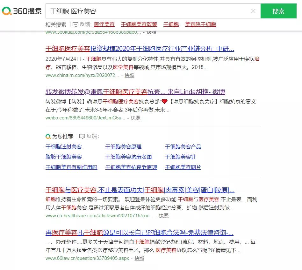
Task: Select related search 美容院干细胞
Action: coord(200,24)
